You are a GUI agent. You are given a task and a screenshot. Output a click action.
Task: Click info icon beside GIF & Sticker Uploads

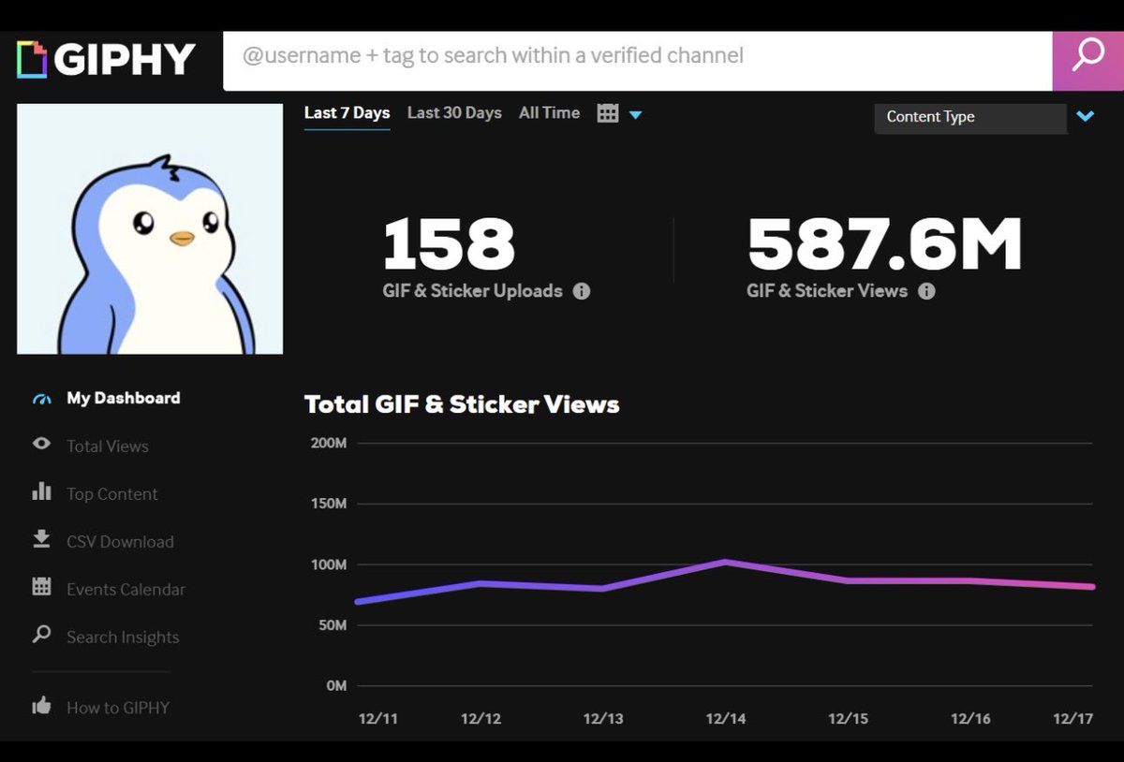click(582, 291)
